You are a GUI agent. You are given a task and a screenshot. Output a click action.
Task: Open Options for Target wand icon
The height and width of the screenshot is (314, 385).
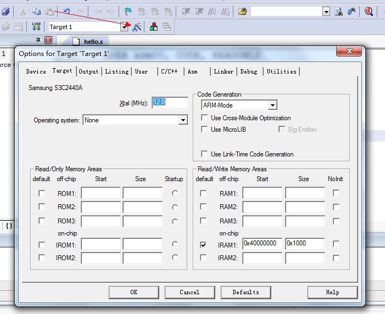point(137,27)
